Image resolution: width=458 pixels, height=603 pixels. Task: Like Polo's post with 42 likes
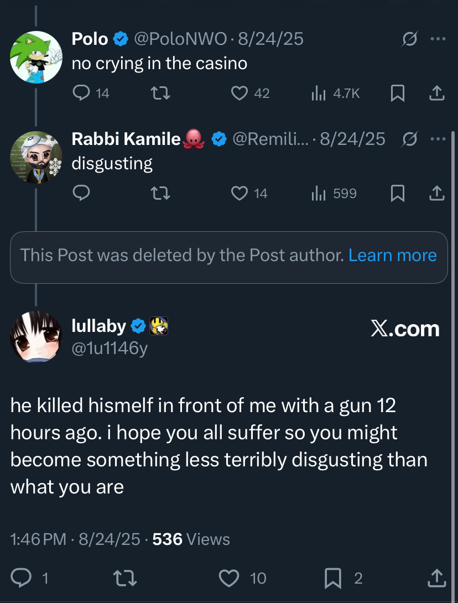coord(239,93)
